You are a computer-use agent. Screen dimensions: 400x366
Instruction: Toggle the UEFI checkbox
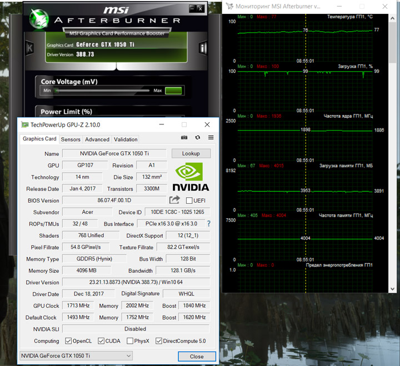189,200
